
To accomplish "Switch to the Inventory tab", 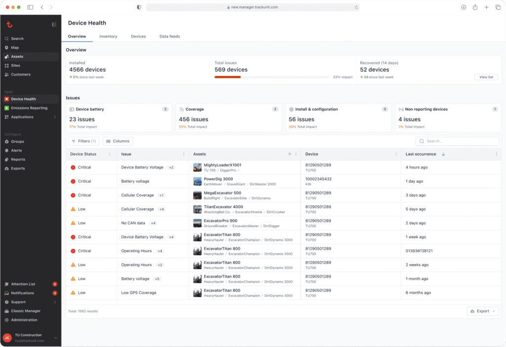I will [108, 37].
